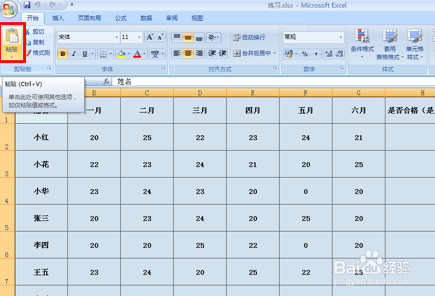
Task: Click the 三月 header cell
Action: [200, 110]
